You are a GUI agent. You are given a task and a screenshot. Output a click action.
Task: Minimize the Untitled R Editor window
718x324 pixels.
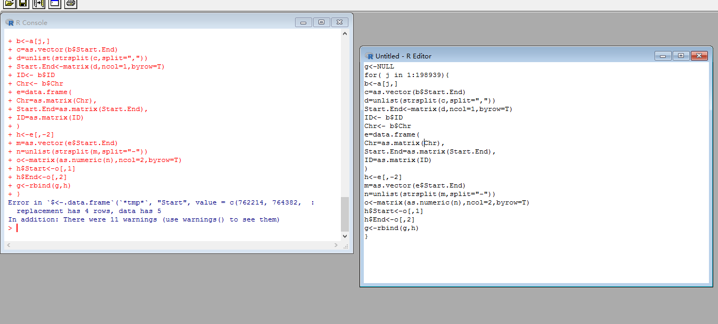coord(663,56)
